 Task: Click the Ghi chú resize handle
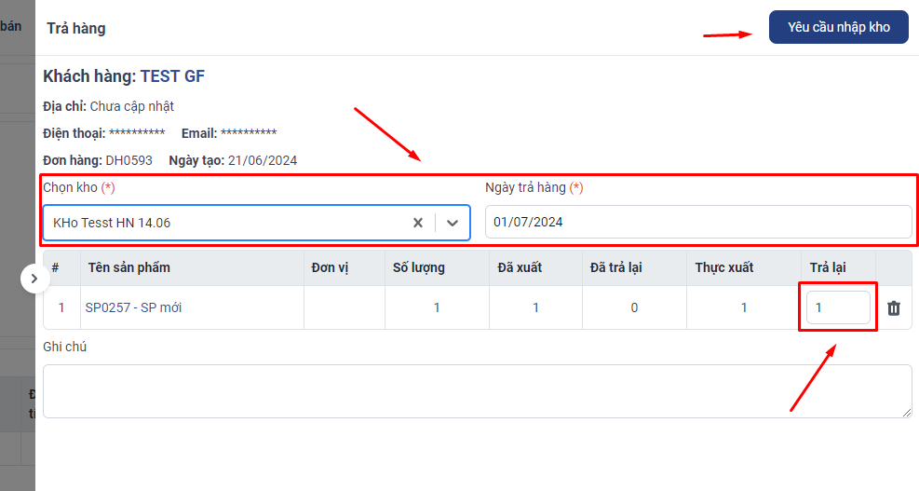(907, 413)
